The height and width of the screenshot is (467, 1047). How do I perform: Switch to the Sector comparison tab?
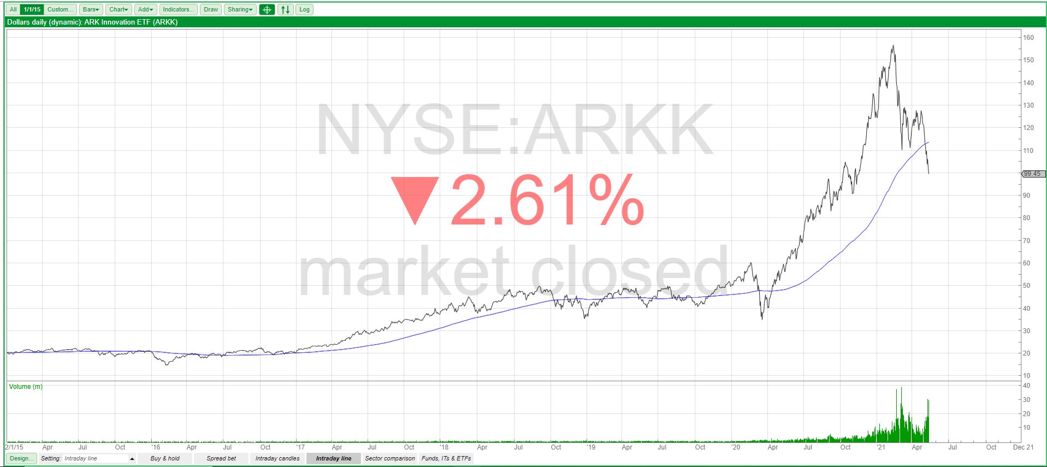[390, 458]
